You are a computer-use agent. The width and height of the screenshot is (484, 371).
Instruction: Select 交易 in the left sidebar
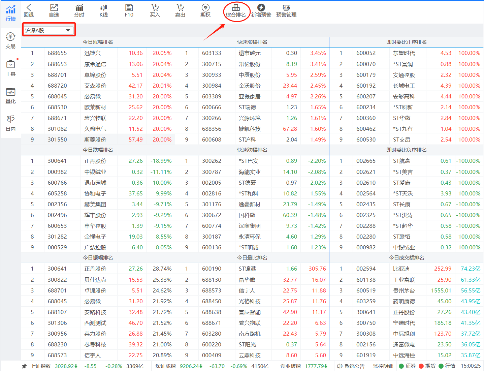click(10, 40)
